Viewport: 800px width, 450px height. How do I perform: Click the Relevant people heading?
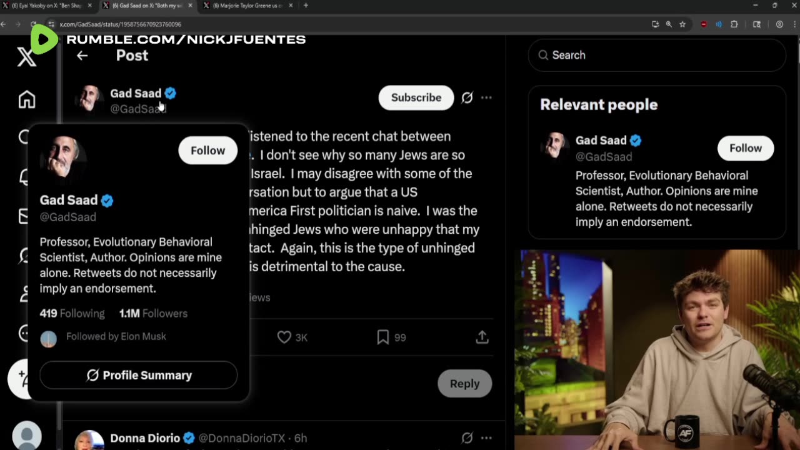point(599,104)
